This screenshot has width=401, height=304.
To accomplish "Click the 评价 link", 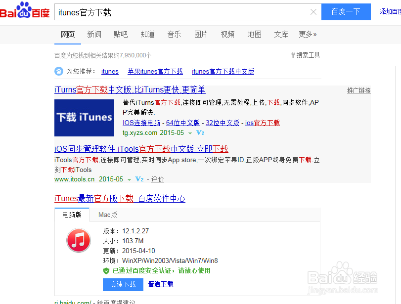I will [157, 179].
